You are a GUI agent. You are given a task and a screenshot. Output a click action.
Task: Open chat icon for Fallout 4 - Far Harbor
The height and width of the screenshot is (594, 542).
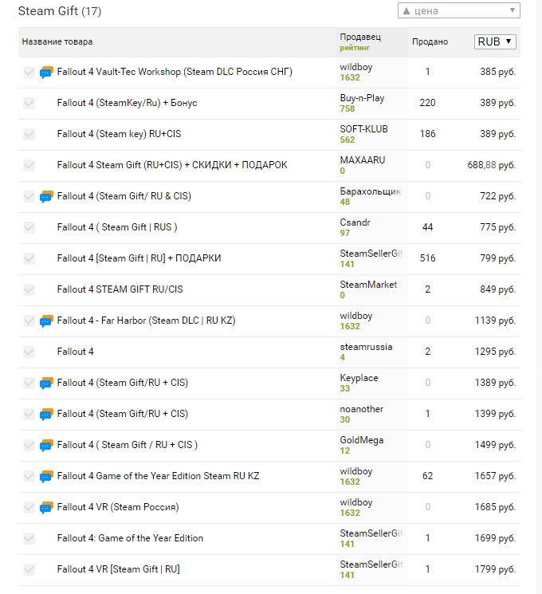tap(46, 321)
